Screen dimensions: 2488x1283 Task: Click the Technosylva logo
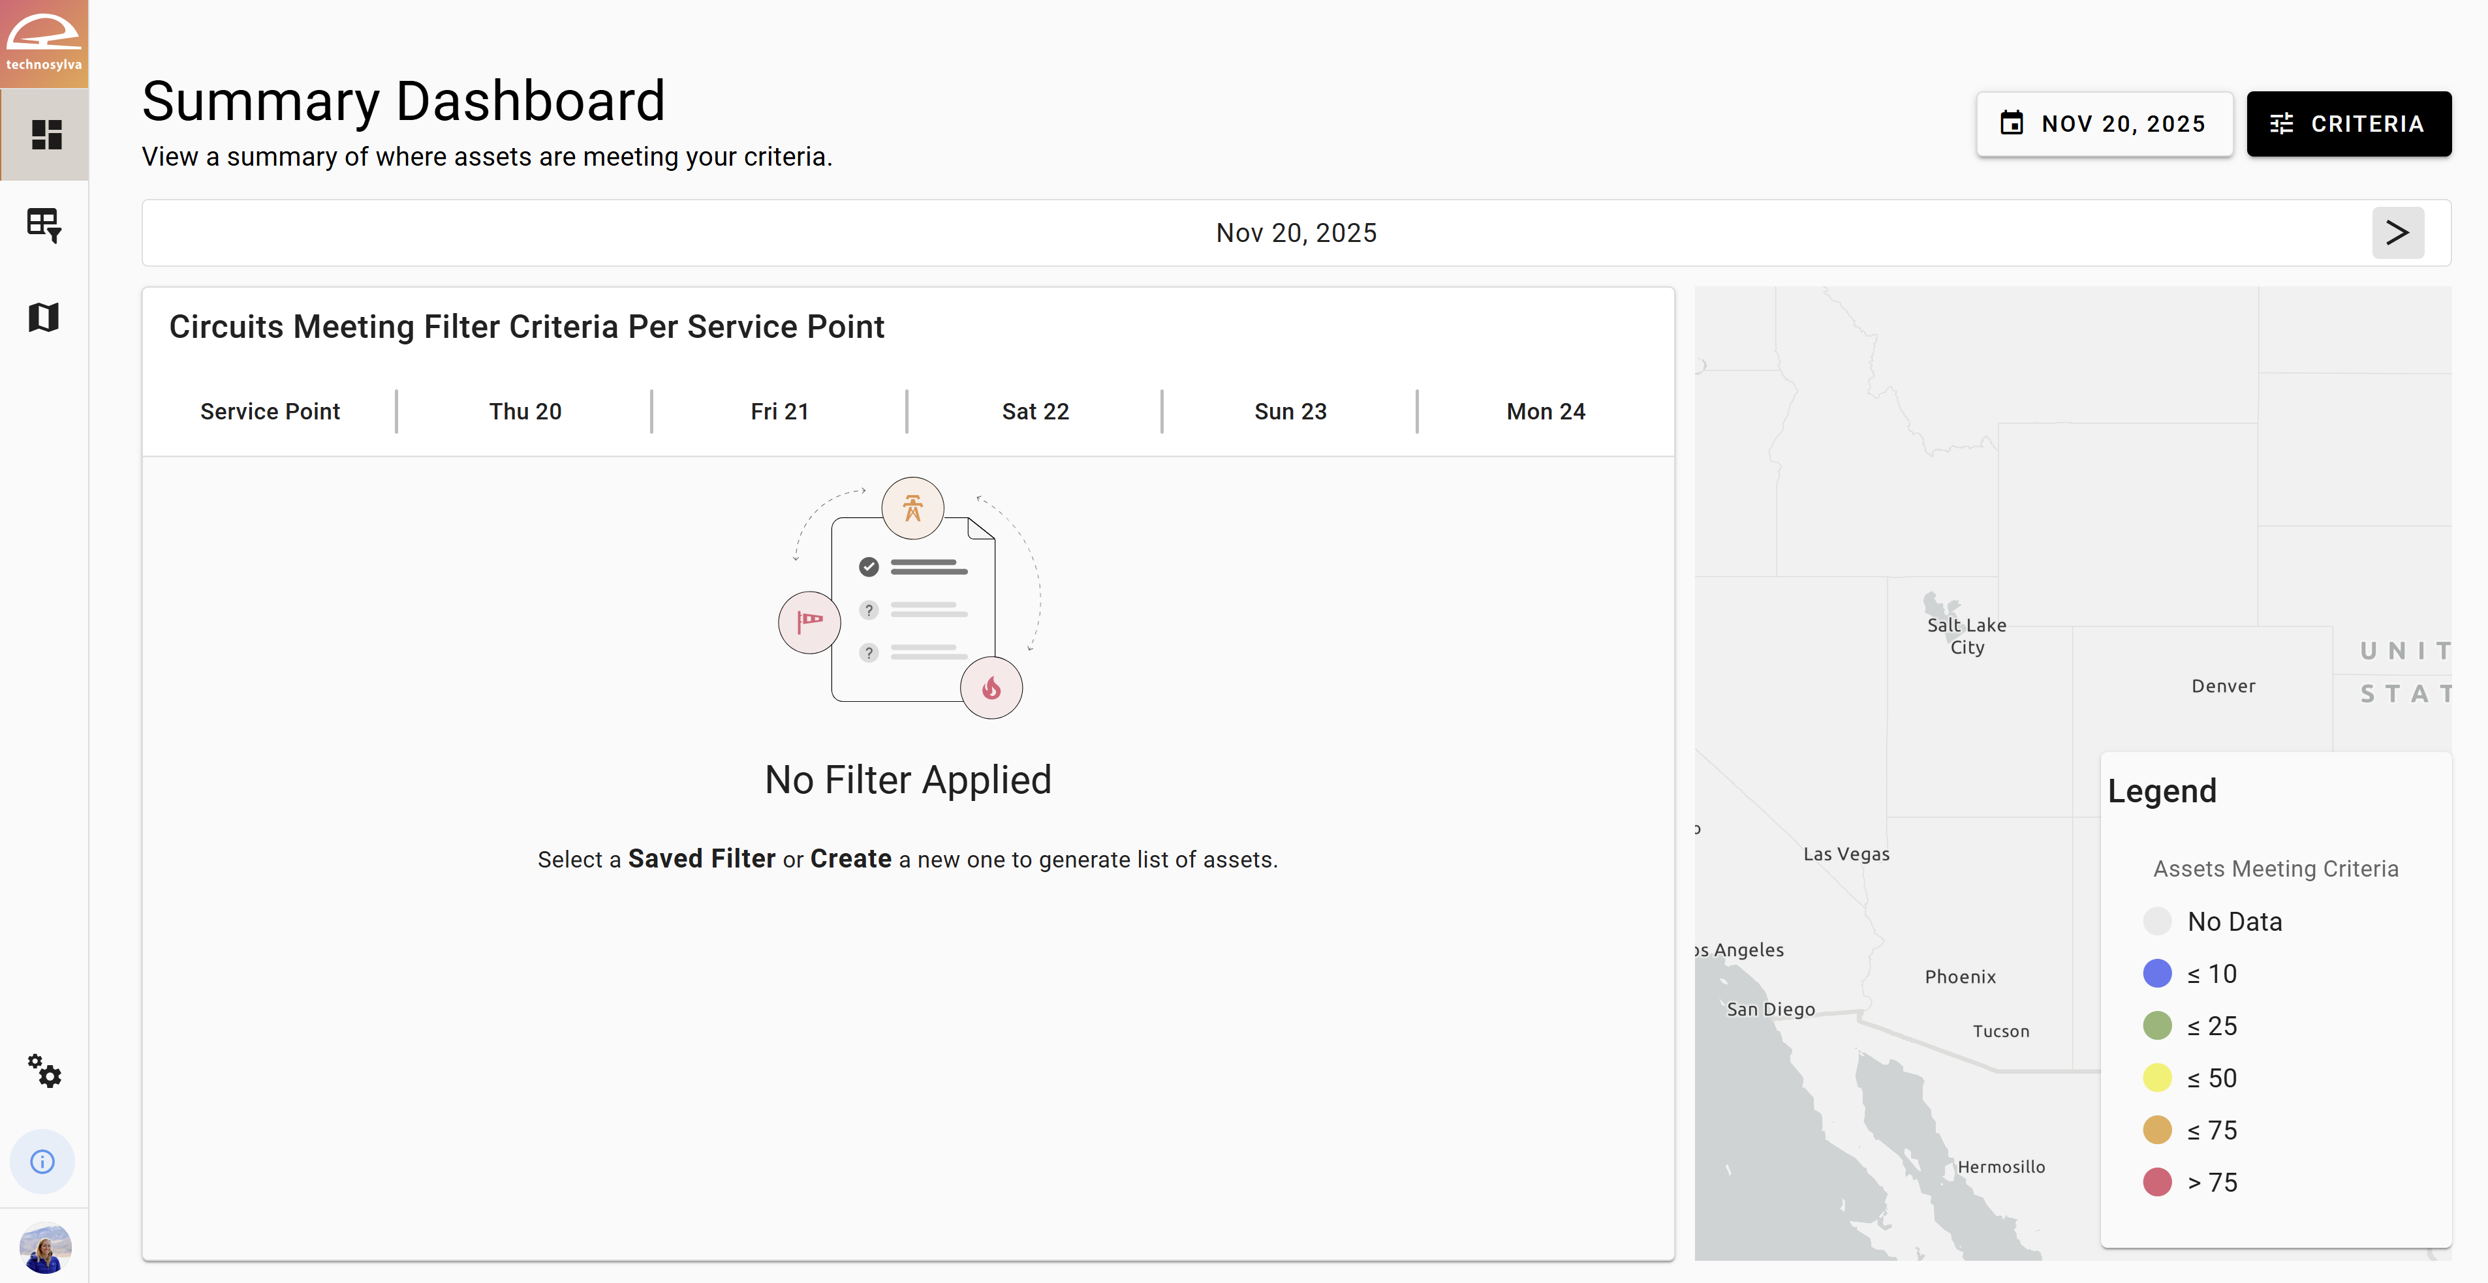tap(44, 44)
